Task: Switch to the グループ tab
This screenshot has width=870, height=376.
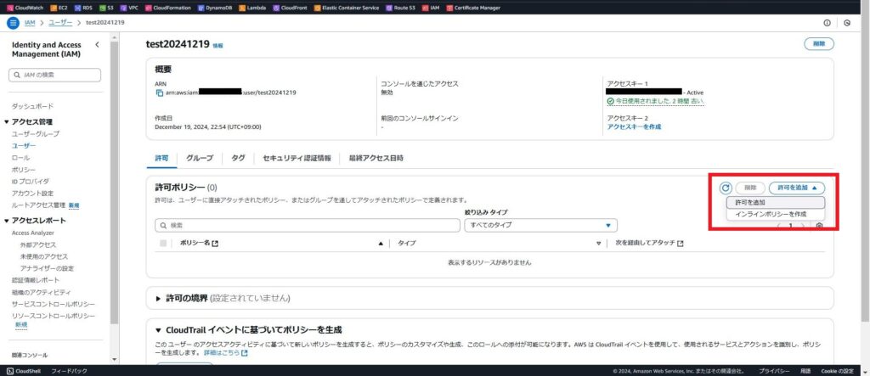Action: (x=200, y=158)
